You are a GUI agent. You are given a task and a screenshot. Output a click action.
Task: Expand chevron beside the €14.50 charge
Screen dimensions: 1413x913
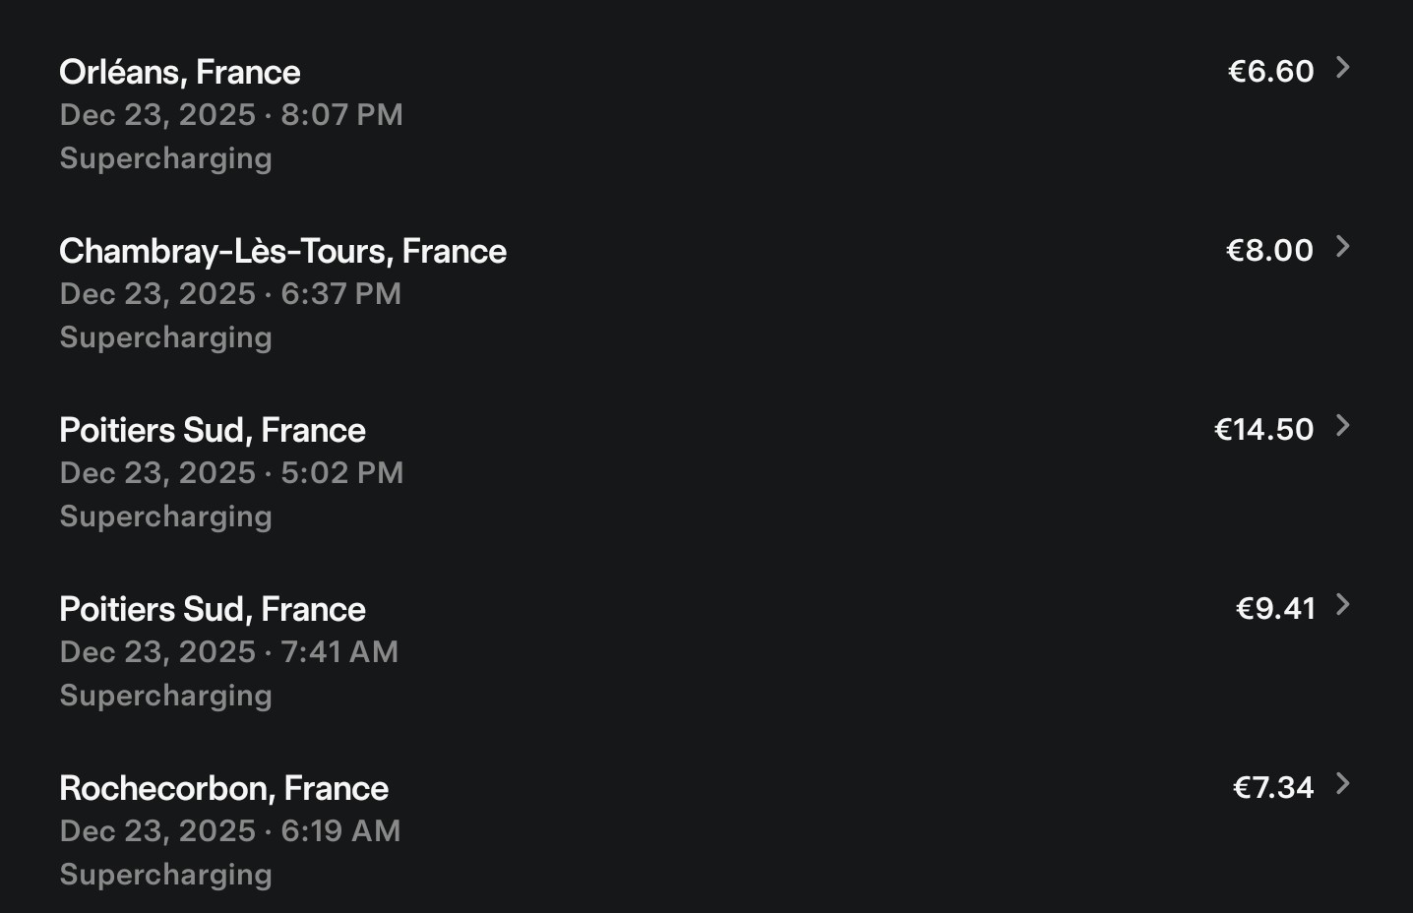pos(1342,426)
